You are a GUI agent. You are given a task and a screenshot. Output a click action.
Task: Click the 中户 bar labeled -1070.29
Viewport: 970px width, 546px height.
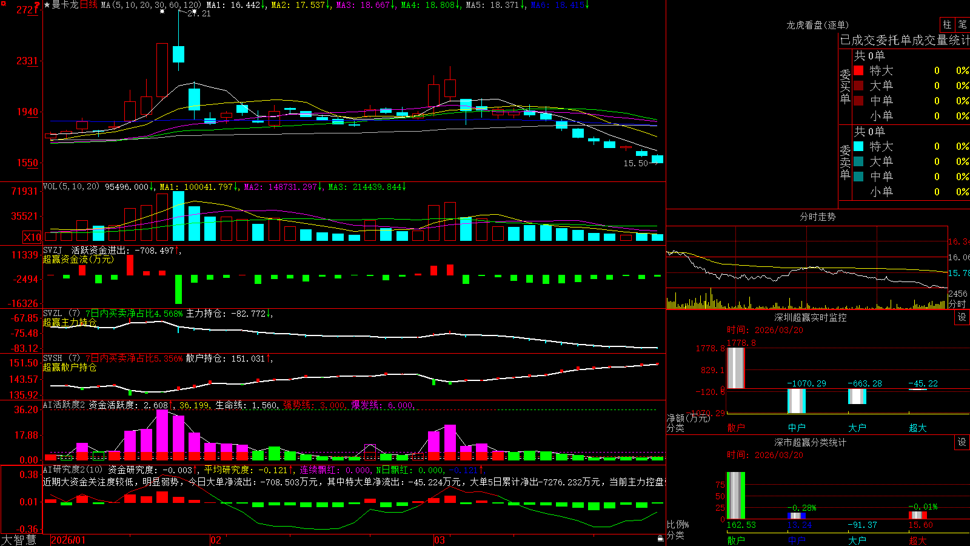797,400
